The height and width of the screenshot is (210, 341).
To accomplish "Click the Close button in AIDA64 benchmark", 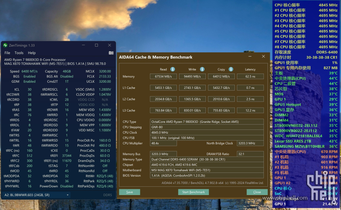I will pyautogui.click(x=257, y=192).
